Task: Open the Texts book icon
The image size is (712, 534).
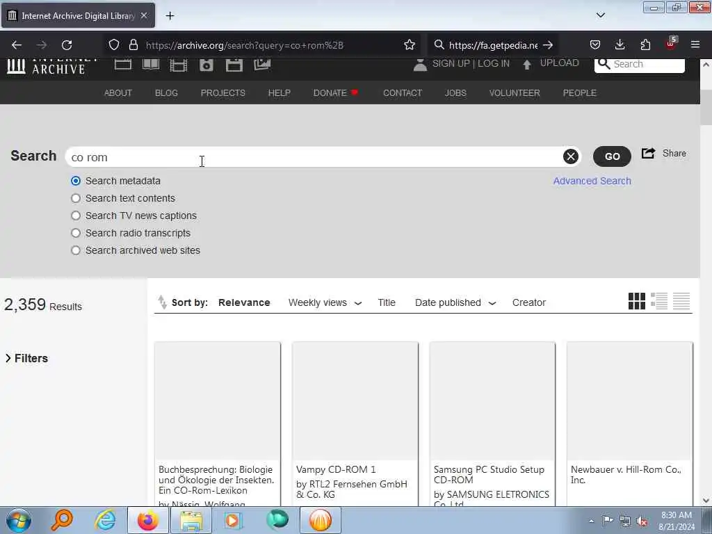Action: [x=151, y=65]
